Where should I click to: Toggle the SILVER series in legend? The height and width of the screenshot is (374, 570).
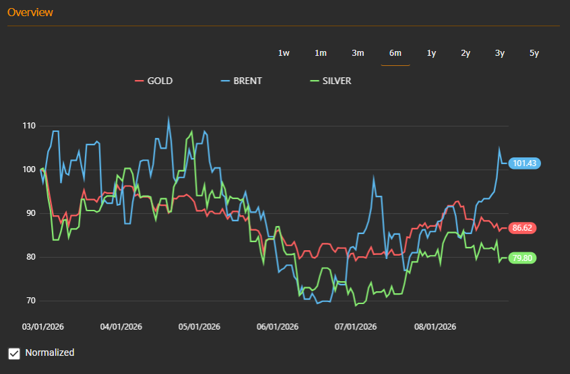tap(330, 81)
